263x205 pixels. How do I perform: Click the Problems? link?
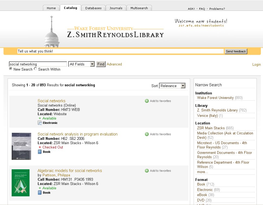(x=217, y=9)
